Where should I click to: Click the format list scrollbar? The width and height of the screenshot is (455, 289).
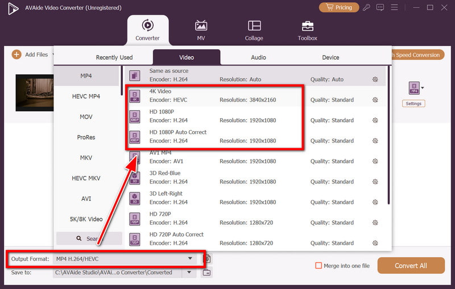click(122, 81)
